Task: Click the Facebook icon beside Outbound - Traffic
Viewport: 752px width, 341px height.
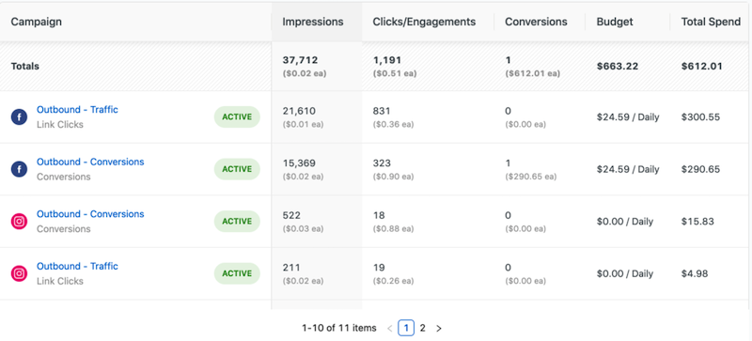Action: (19, 117)
